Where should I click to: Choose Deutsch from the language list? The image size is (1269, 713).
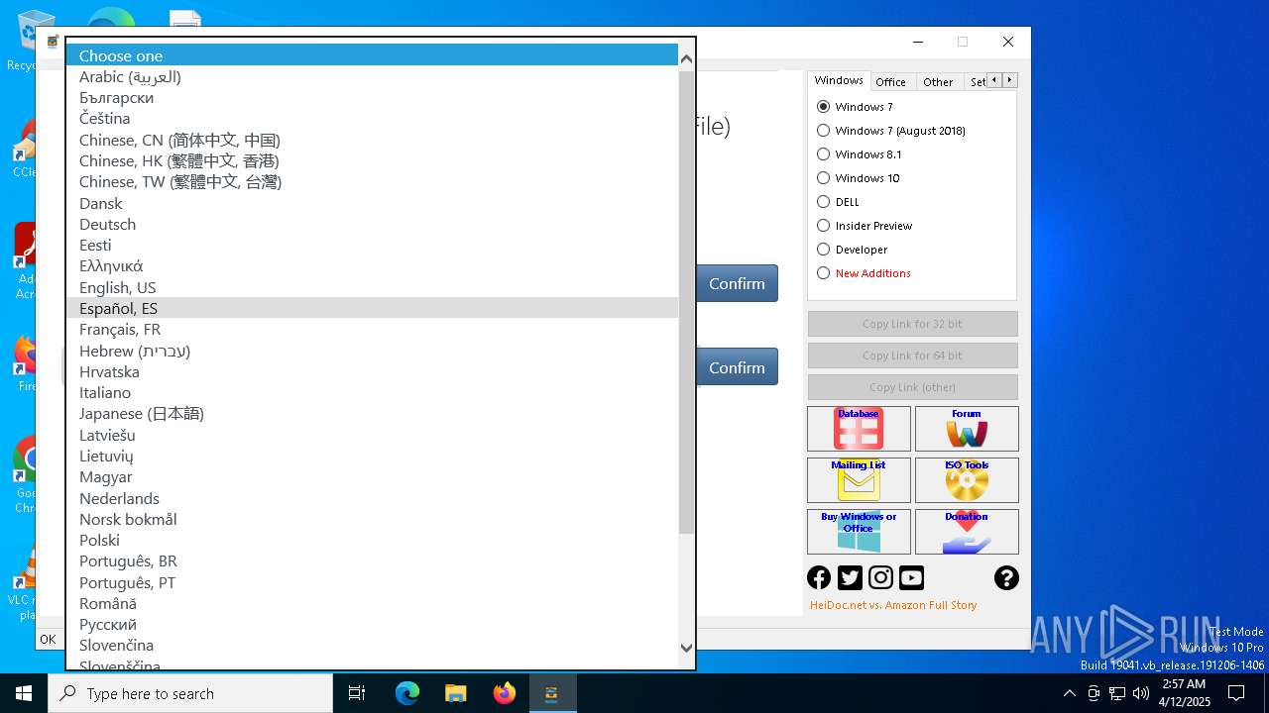[x=372, y=224]
